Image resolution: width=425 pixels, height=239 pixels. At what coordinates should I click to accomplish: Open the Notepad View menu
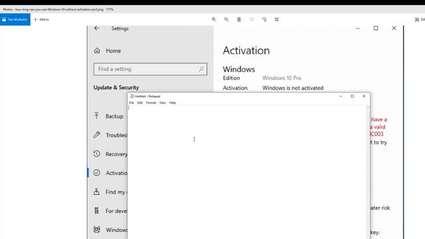[162, 103]
